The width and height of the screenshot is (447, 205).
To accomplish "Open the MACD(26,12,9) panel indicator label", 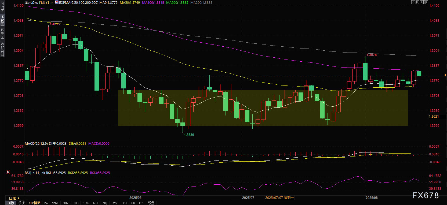I will pos(36,144).
